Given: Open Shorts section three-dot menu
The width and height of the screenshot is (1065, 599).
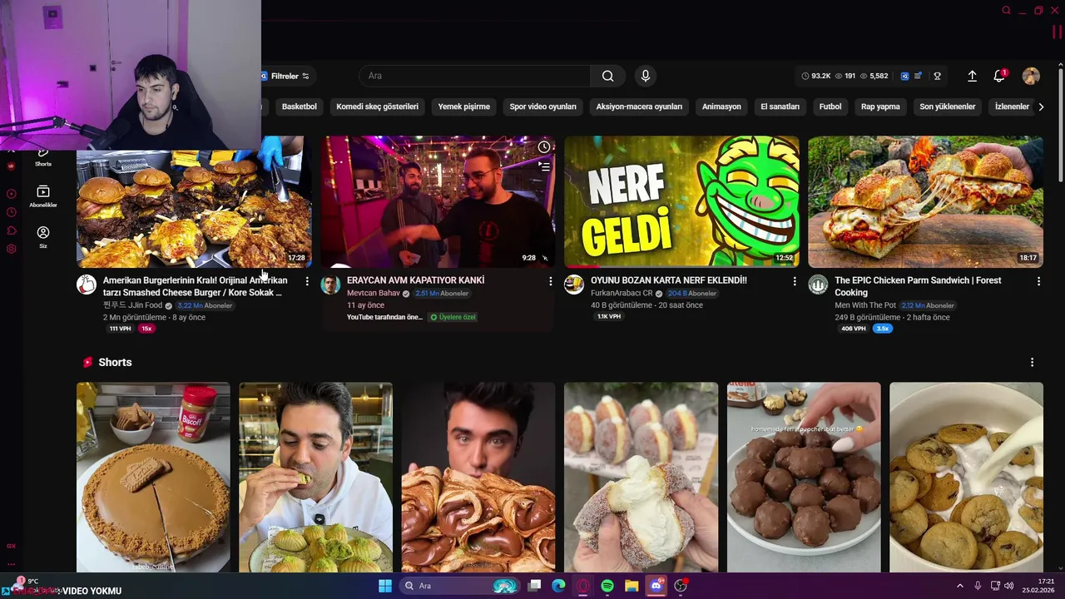Looking at the screenshot, I should point(1032,362).
